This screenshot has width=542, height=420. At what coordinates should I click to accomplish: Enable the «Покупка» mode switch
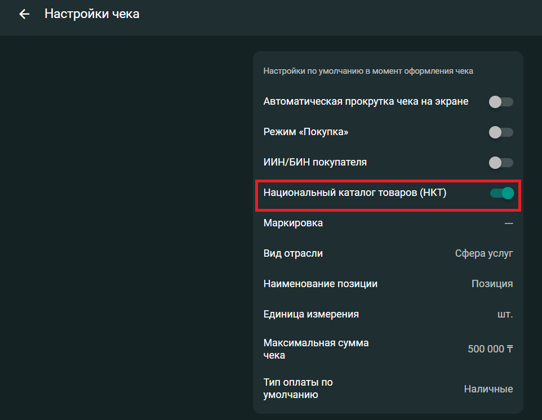tap(501, 132)
